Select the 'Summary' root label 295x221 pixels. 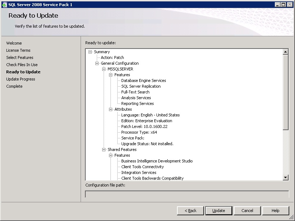tap(102, 52)
